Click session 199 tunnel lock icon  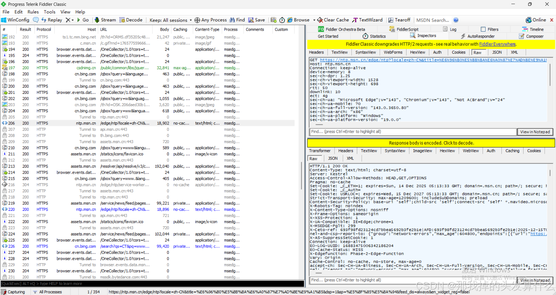5,80
